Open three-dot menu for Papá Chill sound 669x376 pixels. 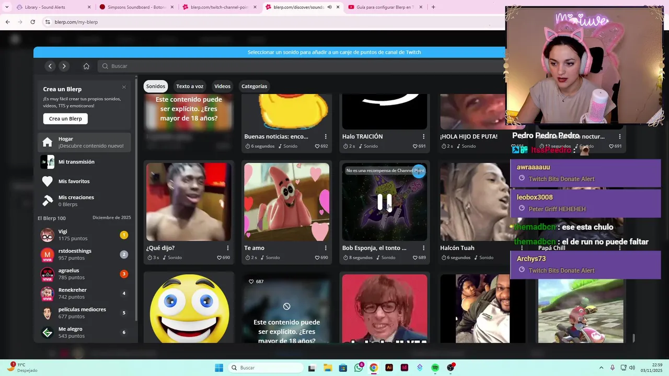click(x=619, y=248)
